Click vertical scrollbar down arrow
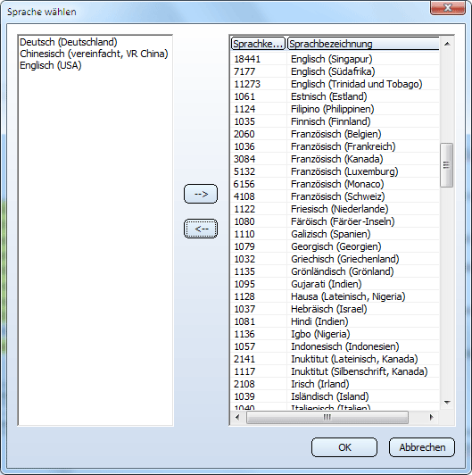 pyautogui.click(x=447, y=403)
